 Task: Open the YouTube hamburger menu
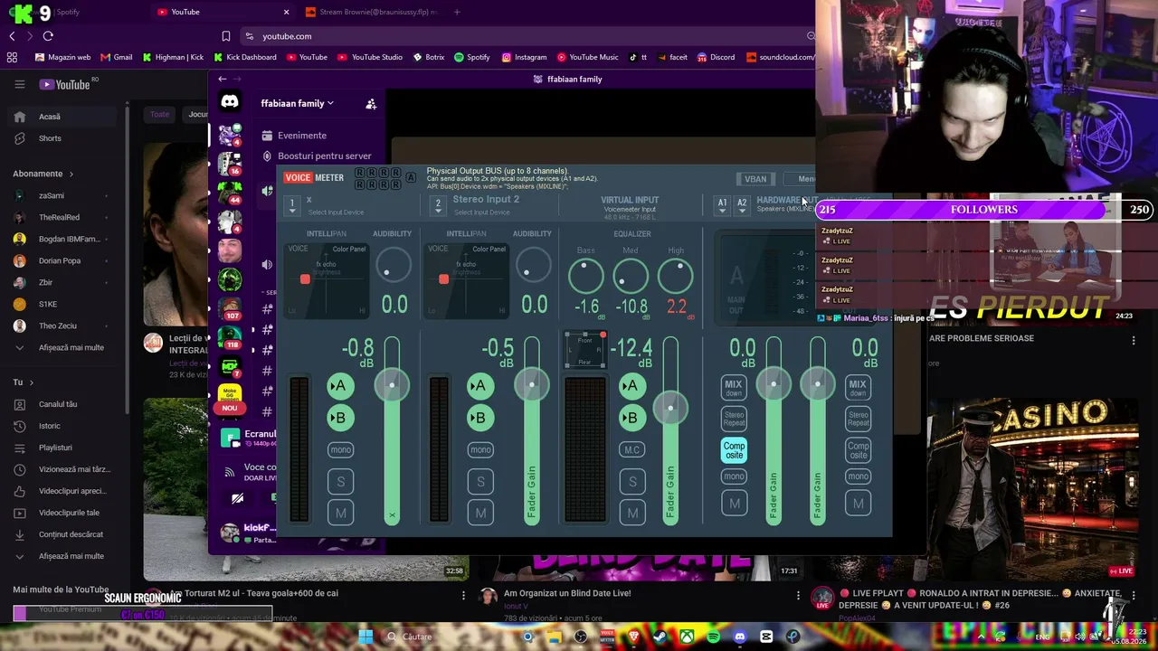coord(20,84)
